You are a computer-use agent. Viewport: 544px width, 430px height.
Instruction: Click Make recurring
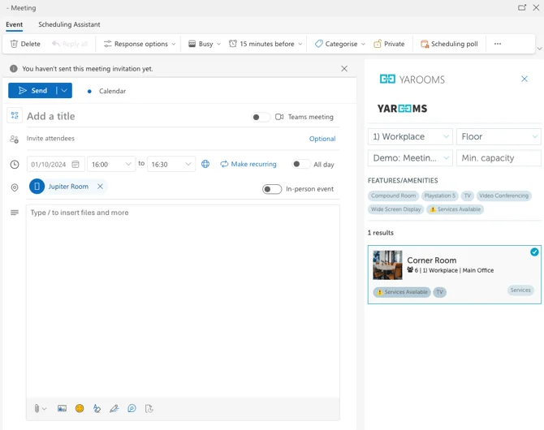click(248, 164)
